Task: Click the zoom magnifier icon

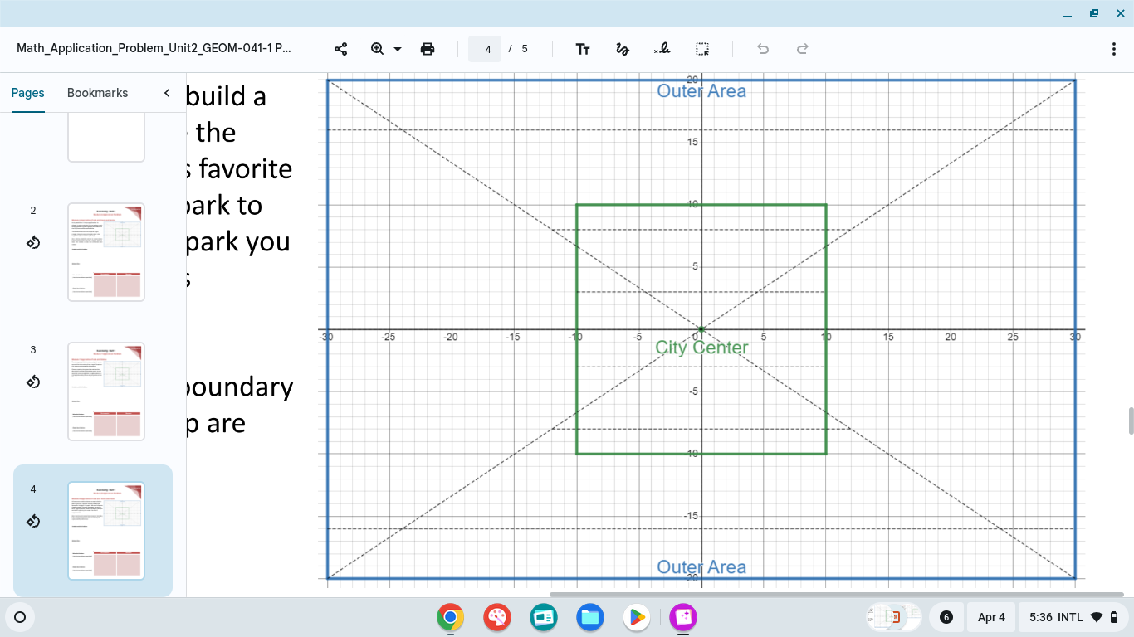Action: coord(378,49)
